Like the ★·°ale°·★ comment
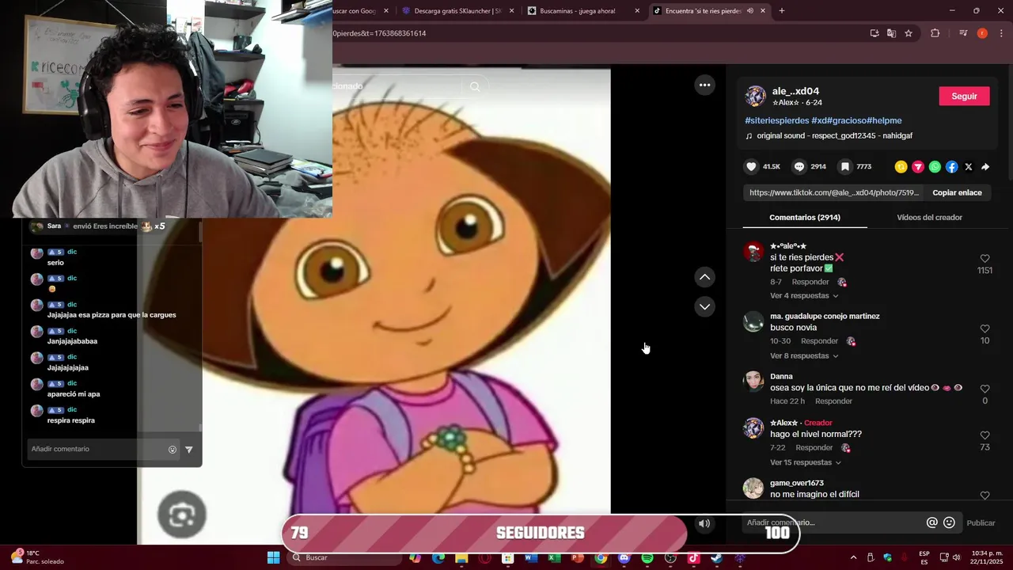Image resolution: width=1013 pixels, height=570 pixels. (x=985, y=259)
